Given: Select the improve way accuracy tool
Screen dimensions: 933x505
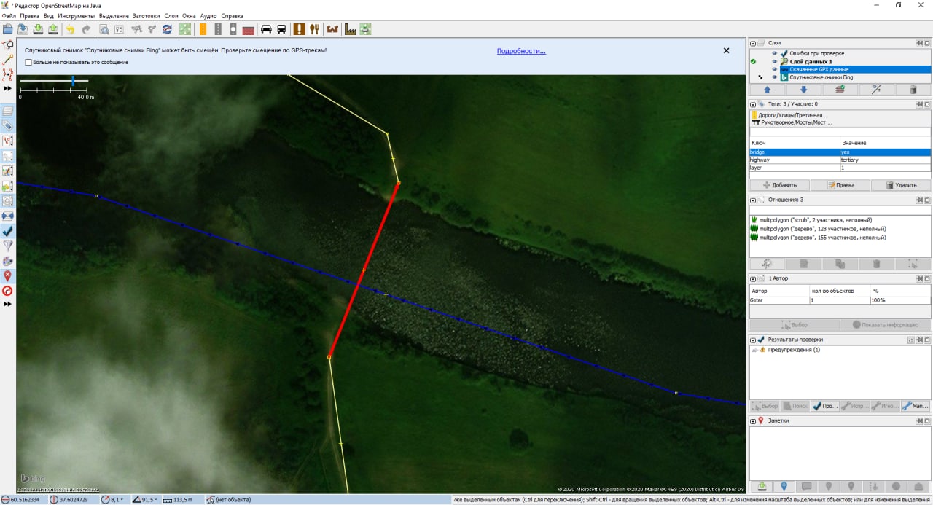Looking at the screenshot, I should coord(8,74).
